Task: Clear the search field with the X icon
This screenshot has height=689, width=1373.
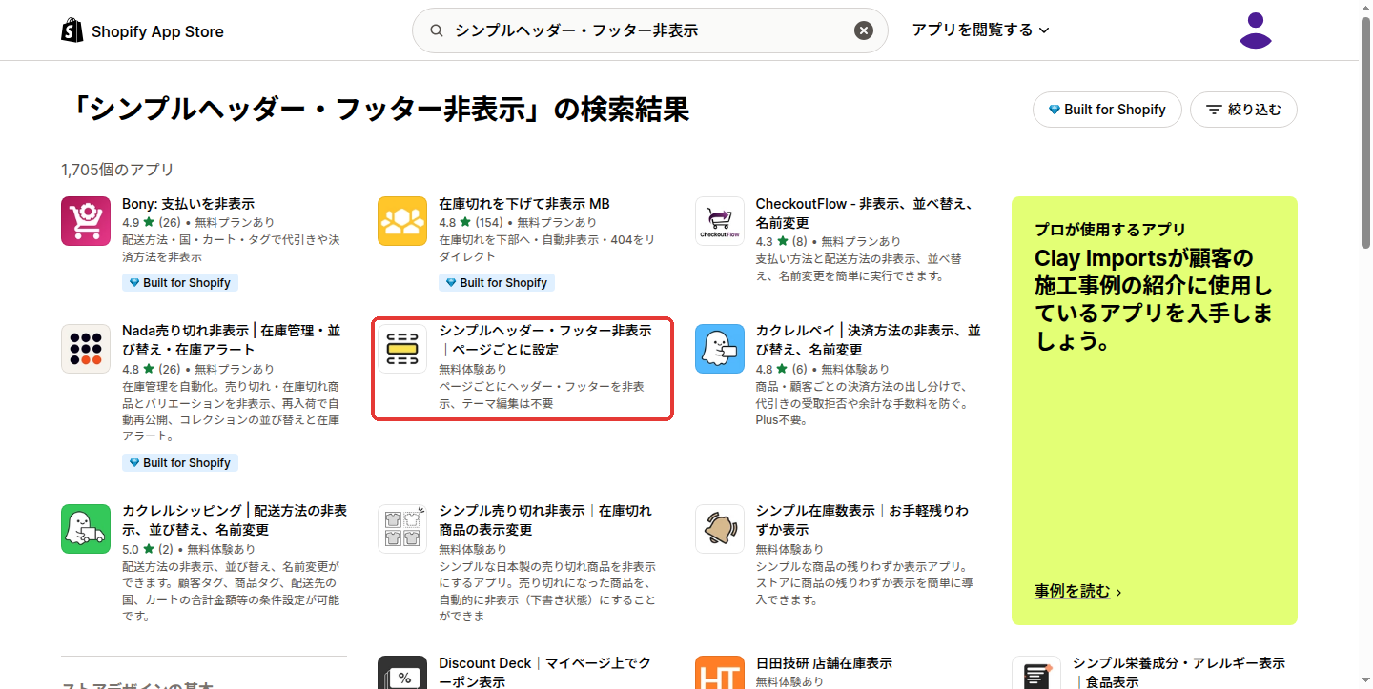Action: 864,30
